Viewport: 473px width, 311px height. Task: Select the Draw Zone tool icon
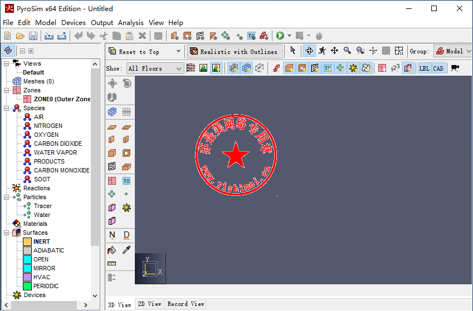tap(112, 181)
